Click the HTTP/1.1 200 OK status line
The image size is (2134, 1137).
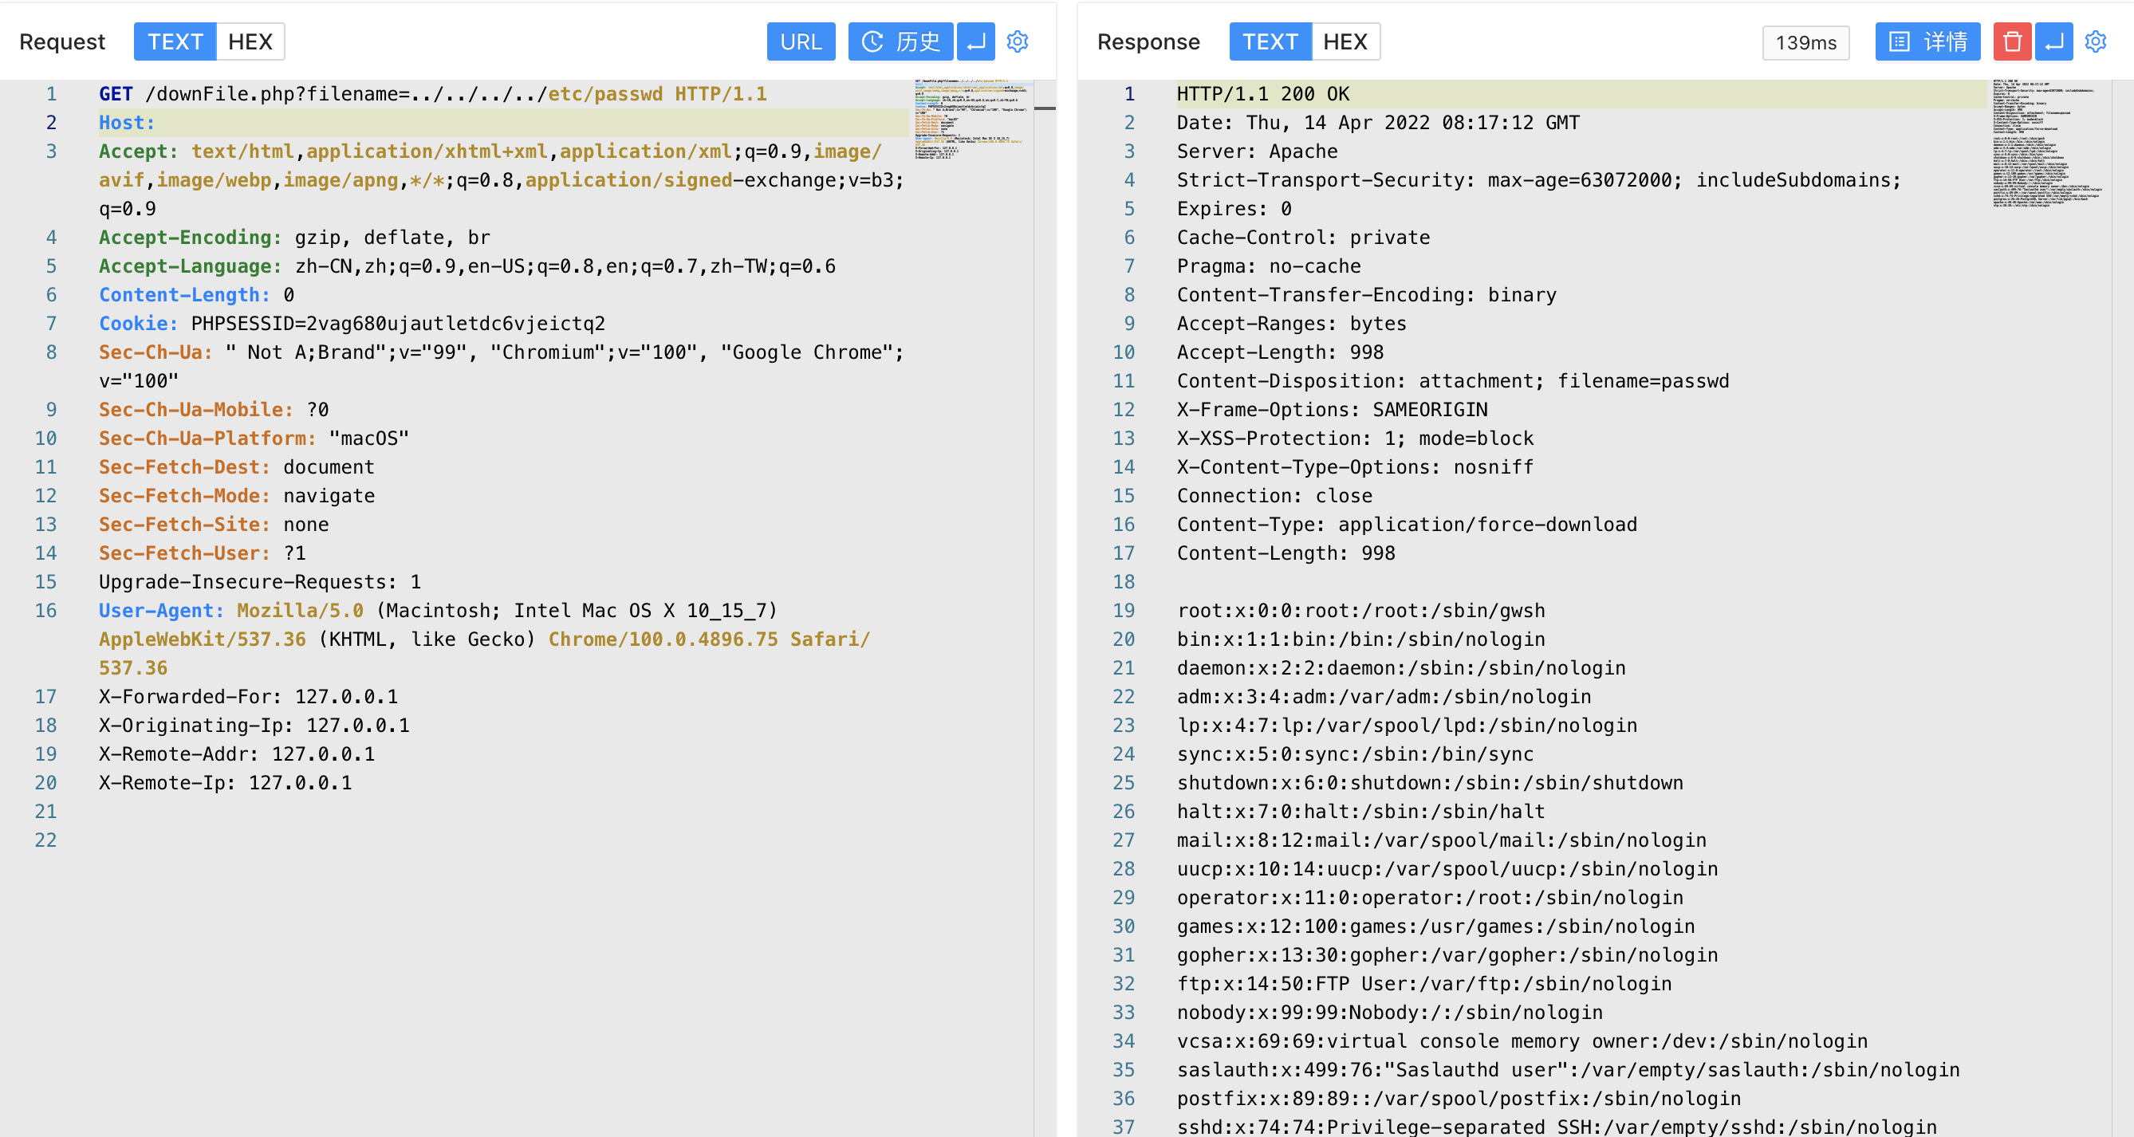pos(1262,93)
